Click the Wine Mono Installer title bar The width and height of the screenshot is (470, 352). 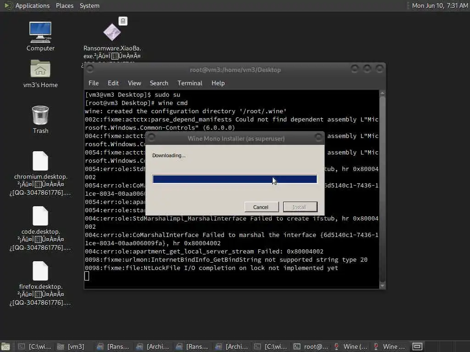point(236,138)
